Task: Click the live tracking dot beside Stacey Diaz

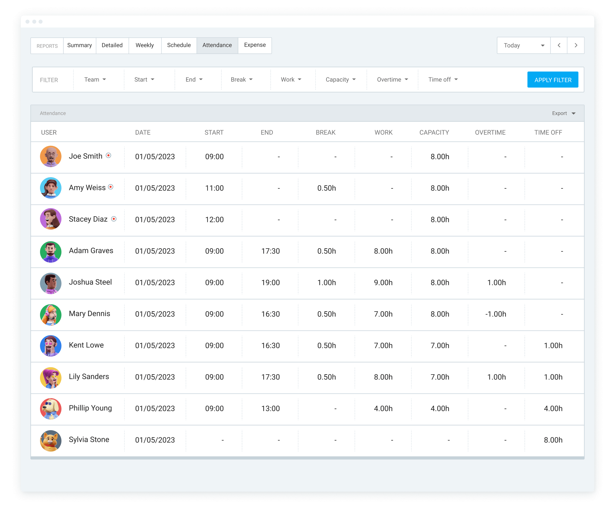Action: [114, 219]
